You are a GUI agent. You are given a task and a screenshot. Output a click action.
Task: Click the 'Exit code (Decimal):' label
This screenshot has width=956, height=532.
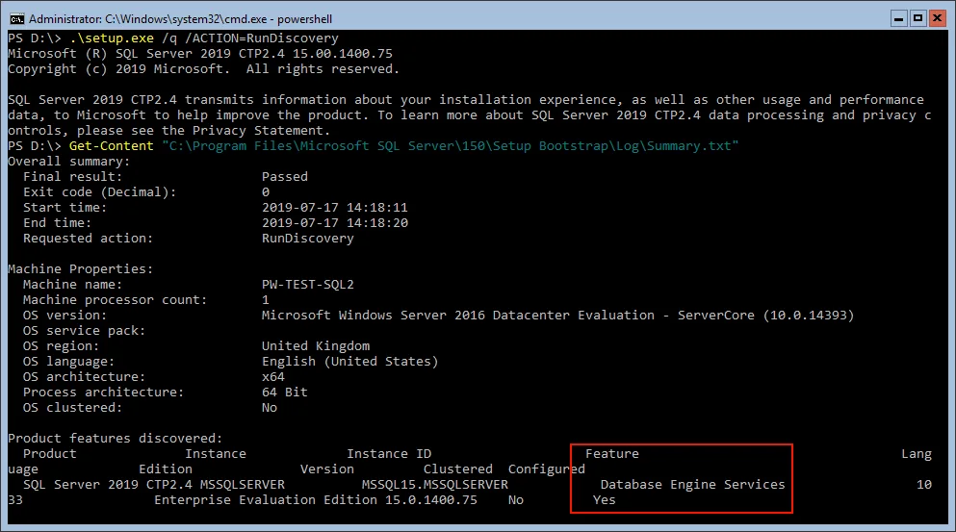pyautogui.click(x=99, y=192)
